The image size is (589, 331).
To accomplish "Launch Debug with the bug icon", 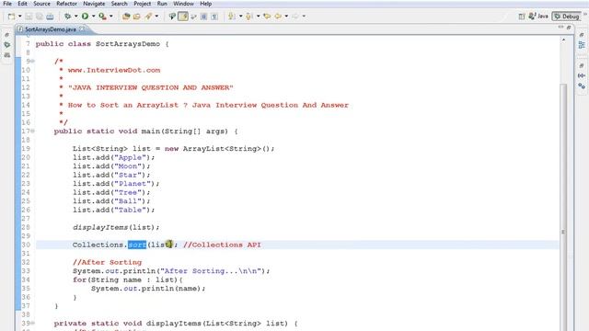I will tap(67, 17).
